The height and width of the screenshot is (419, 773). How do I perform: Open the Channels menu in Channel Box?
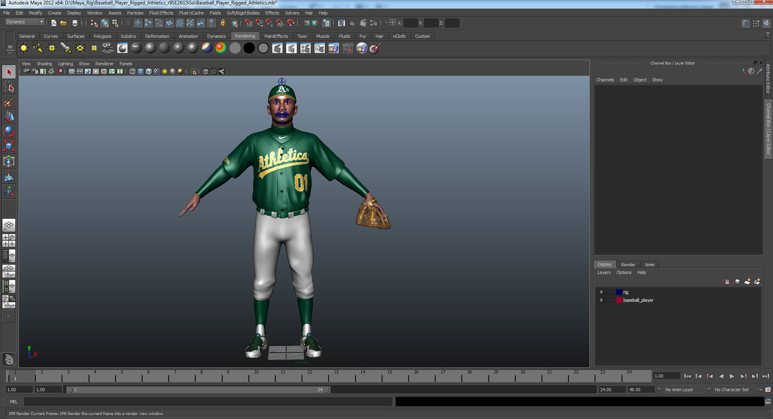(x=605, y=80)
